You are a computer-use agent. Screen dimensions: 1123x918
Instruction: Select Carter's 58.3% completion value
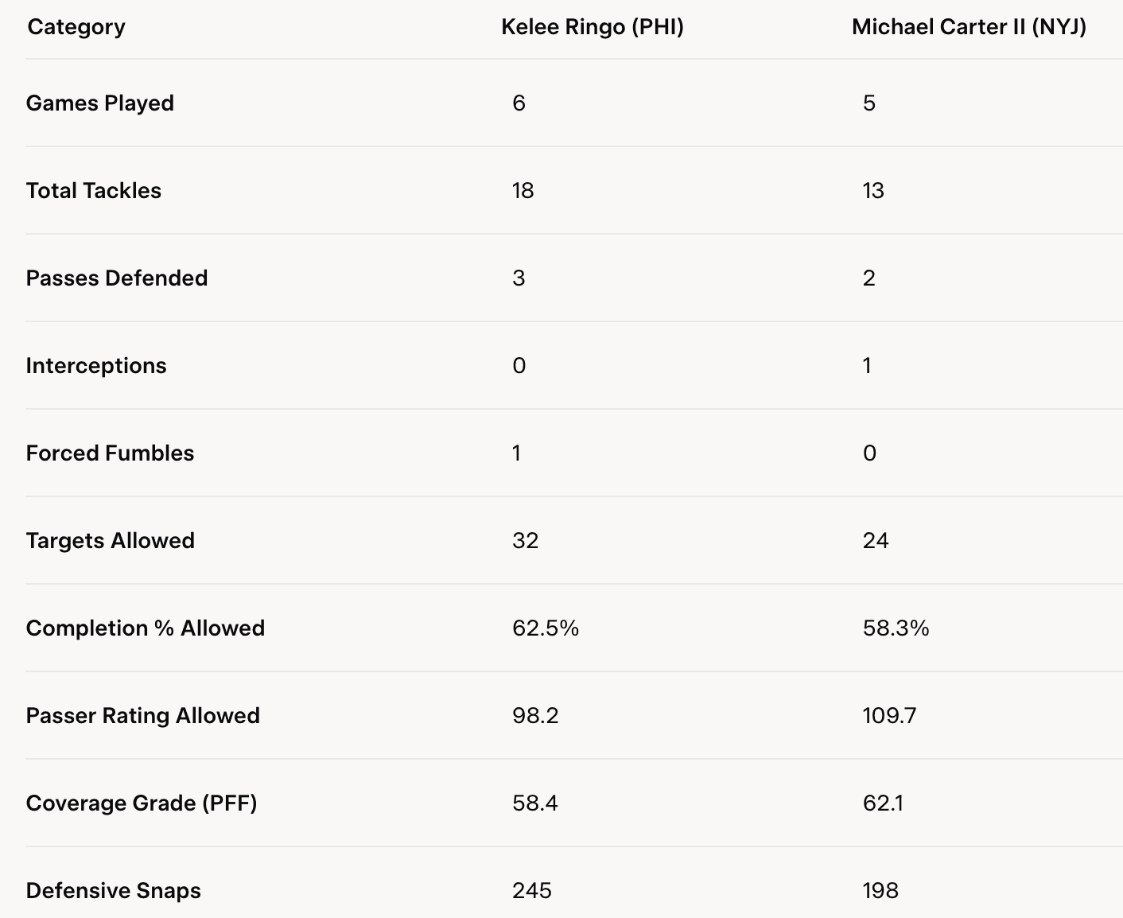pyautogui.click(x=896, y=628)
